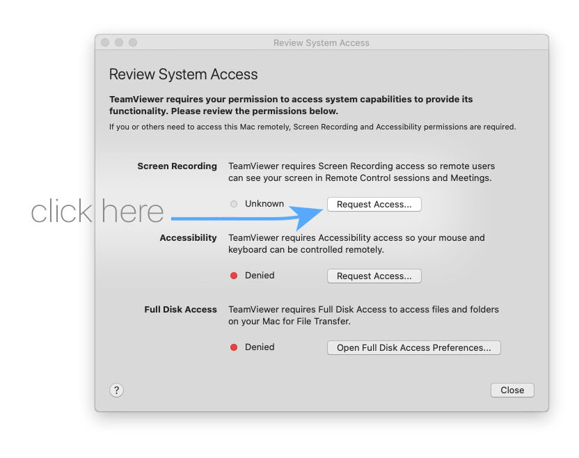Click the middle title bar window button

[119, 42]
